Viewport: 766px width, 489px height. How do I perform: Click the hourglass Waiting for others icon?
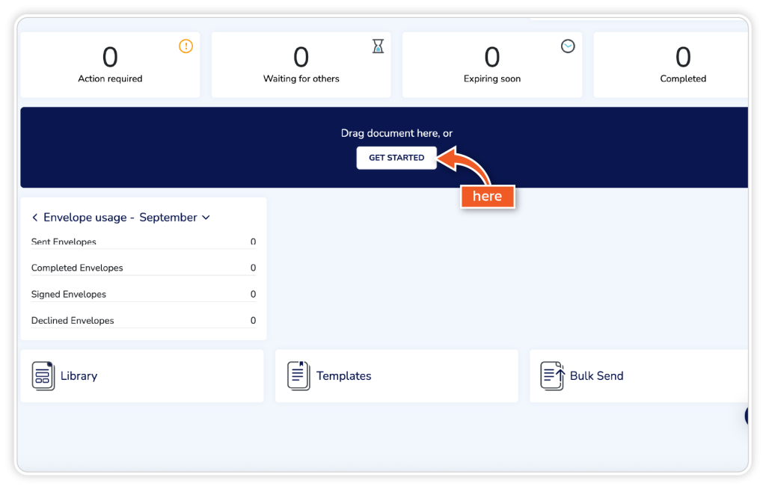(378, 46)
